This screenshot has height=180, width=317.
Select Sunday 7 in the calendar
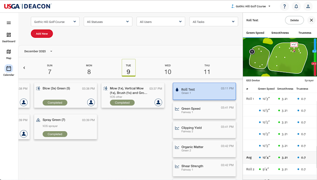(x=50, y=69)
